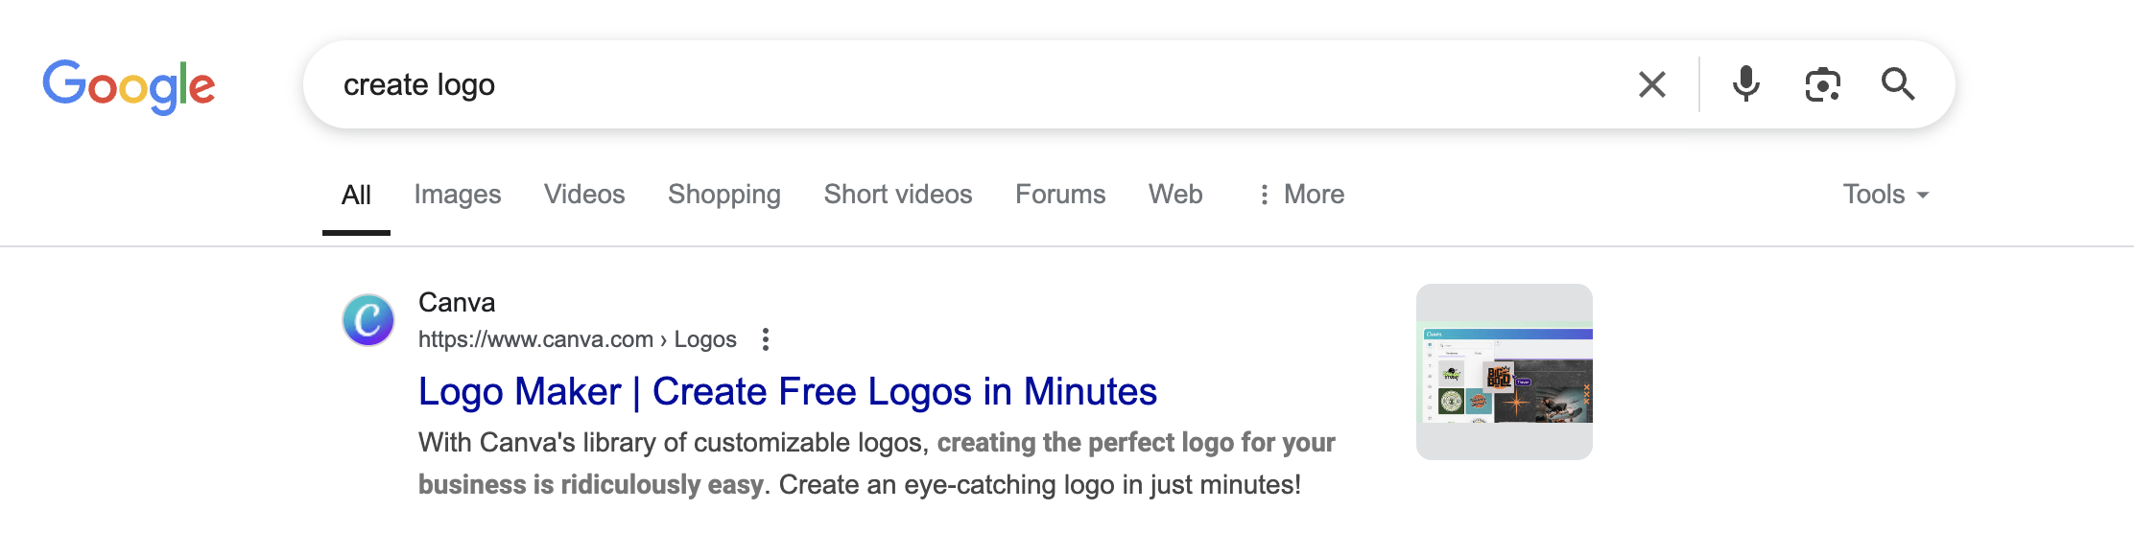Switch to the Web tab

(1175, 195)
